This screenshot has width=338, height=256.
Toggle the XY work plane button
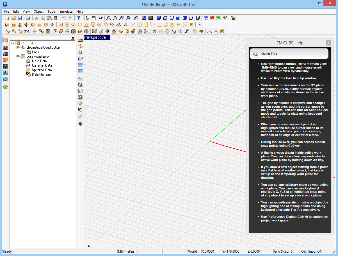[206, 18]
